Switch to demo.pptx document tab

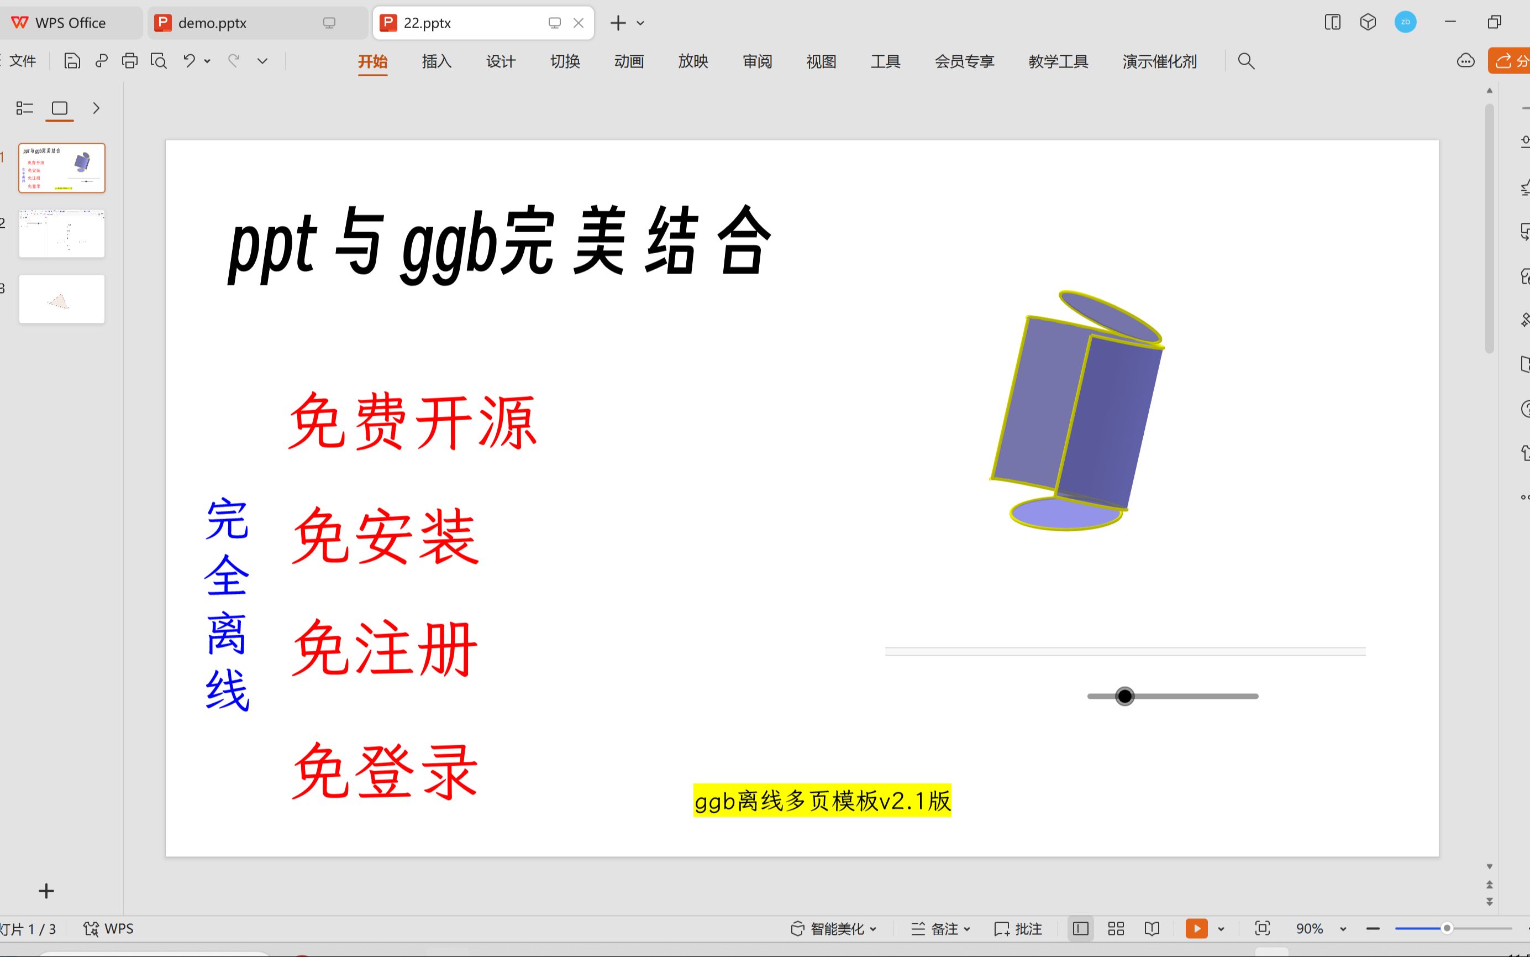tap(257, 23)
